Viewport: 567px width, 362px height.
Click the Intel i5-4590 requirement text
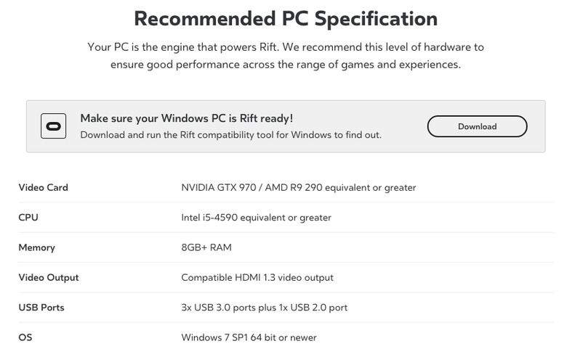[256, 218]
